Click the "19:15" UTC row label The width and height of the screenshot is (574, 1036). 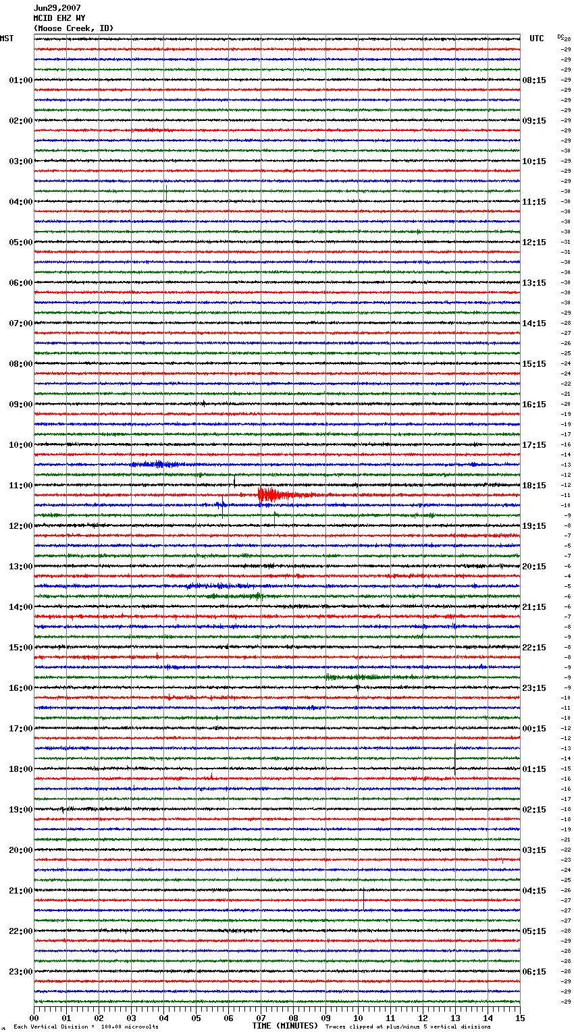tap(534, 526)
